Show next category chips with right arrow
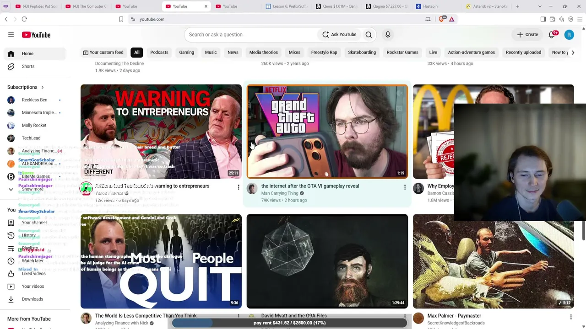 coord(573,53)
